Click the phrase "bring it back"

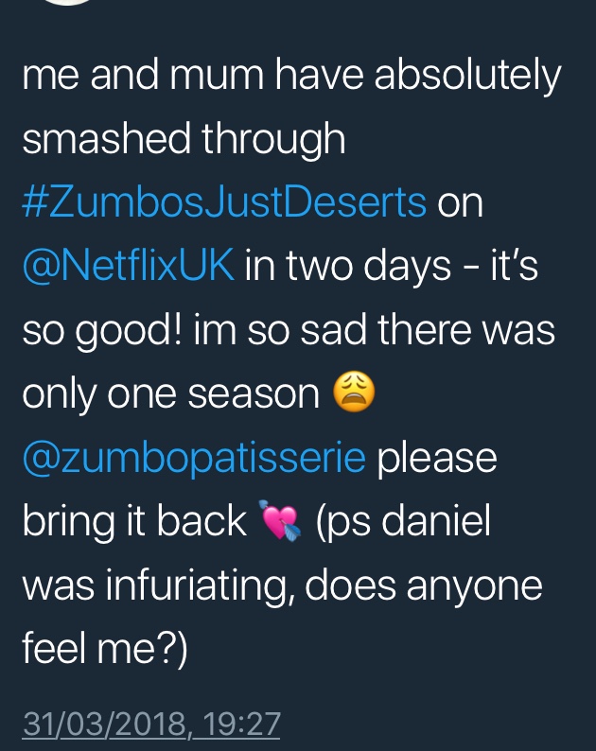[x=133, y=522]
